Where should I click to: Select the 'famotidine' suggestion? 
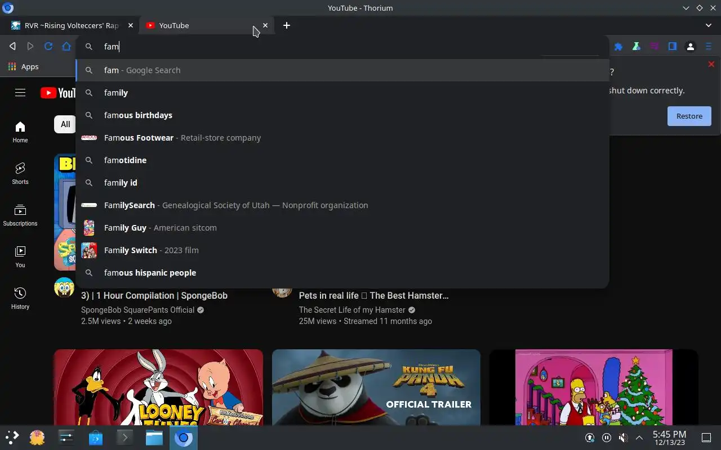click(342, 160)
